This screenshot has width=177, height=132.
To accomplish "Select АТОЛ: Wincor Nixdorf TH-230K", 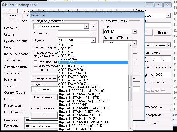I will [x=93, y=87].
